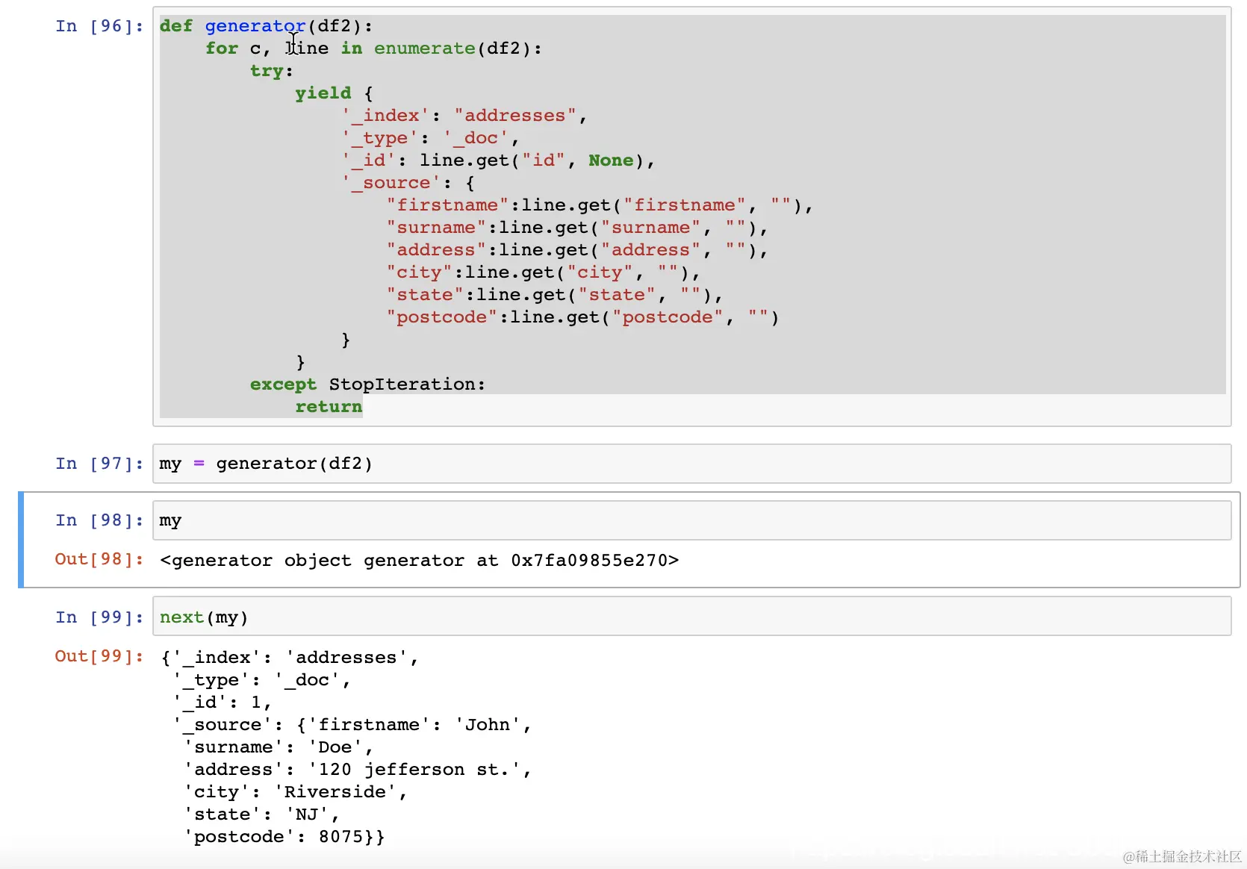Click output line 'state': 'NJ'
This screenshot has width=1247, height=869.
click(x=261, y=815)
